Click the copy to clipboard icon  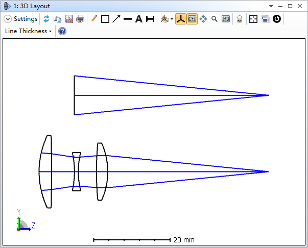[58, 19]
